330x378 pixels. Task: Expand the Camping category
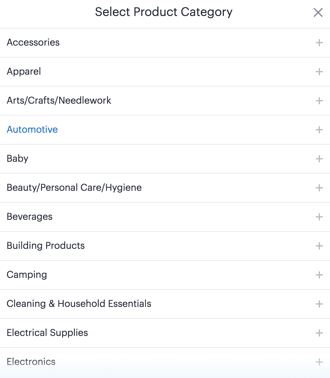coord(319,275)
